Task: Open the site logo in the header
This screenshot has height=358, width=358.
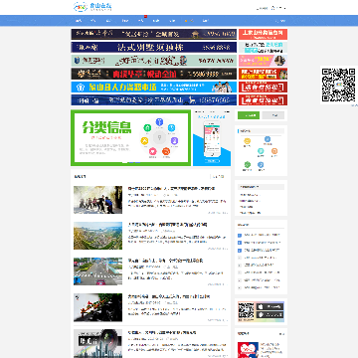Action: pyautogui.click(x=92, y=7)
